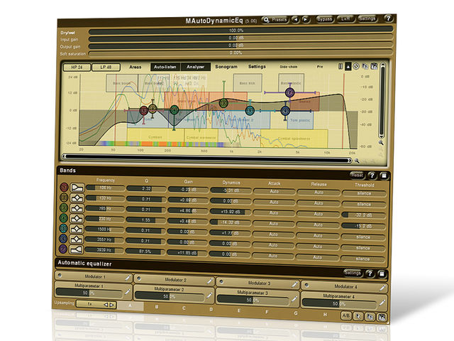Enable Modulator 1
The image size is (454, 341).
click(x=60, y=276)
